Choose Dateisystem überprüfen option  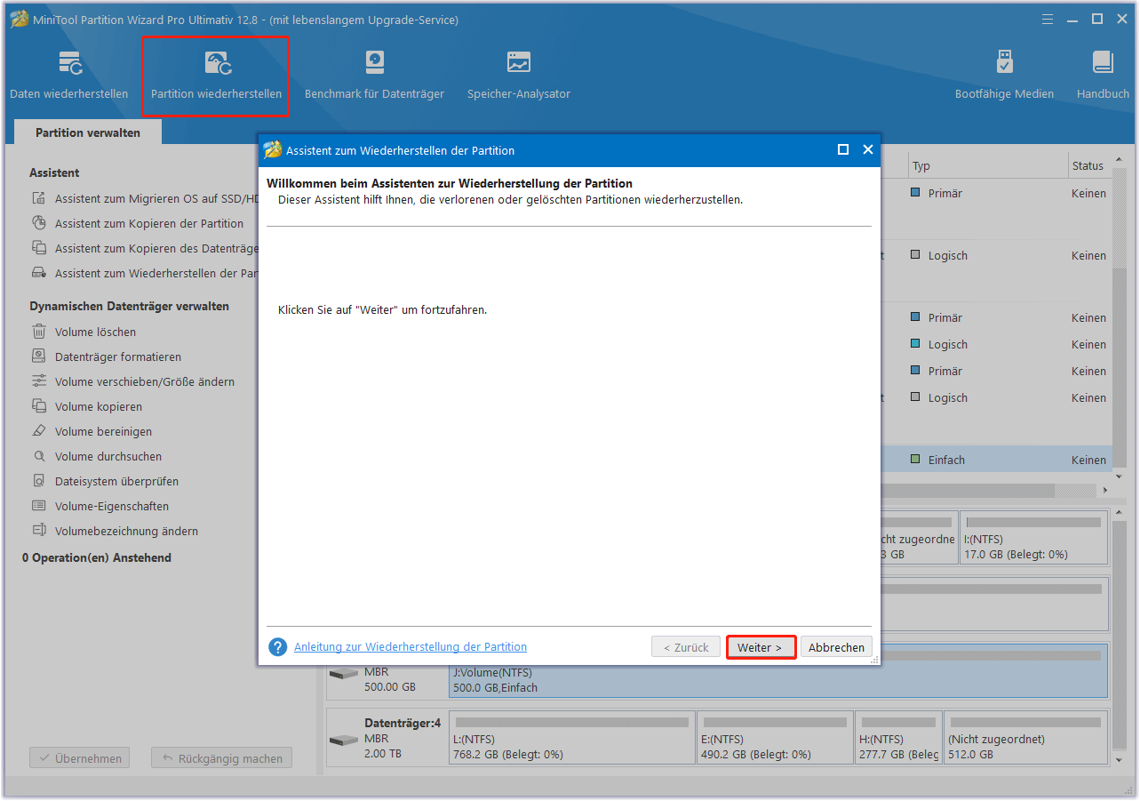tap(117, 481)
